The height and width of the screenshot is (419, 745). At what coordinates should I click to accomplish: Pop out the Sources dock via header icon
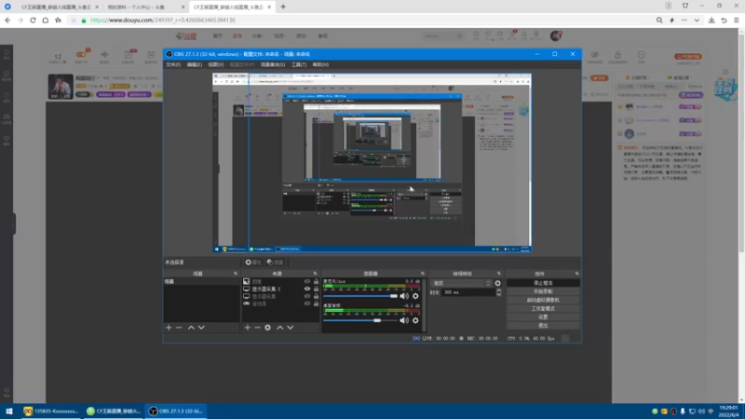(315, 274)
